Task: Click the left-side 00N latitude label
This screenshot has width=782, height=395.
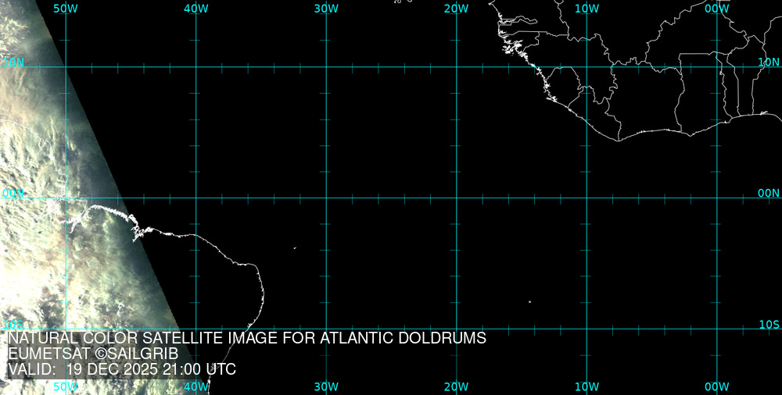Action: [13, 193]
